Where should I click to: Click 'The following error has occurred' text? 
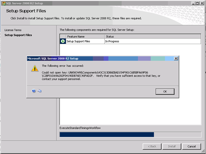(x=63, y=66)
